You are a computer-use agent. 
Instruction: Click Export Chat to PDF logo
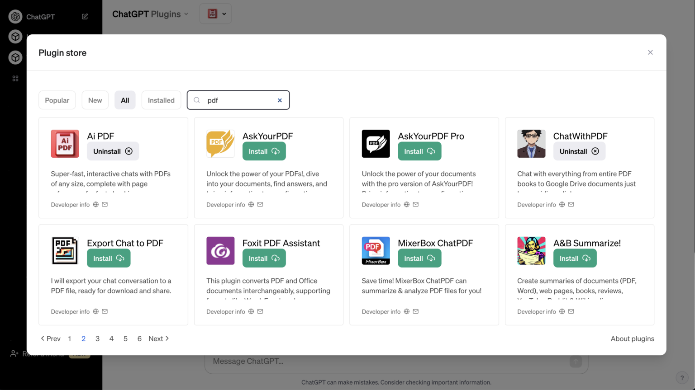tap(65, 251)
